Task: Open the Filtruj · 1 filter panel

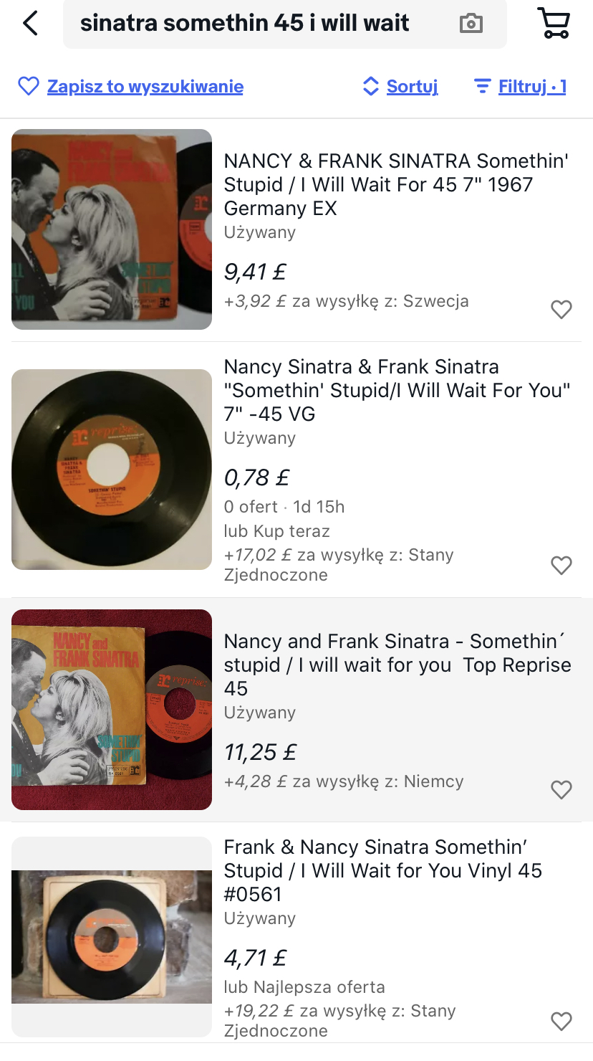Action: point(532,87)
